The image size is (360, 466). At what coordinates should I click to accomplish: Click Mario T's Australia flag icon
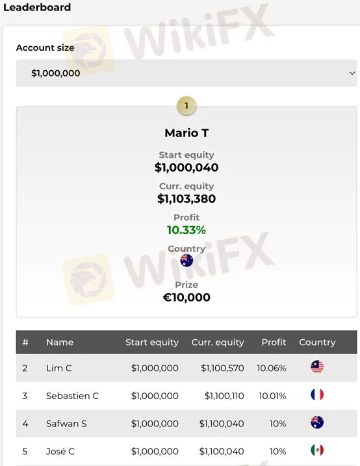186,261
